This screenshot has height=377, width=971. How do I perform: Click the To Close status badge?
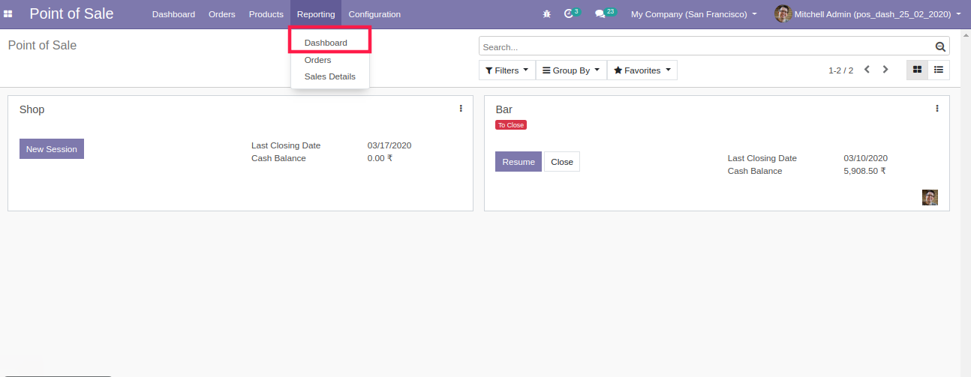tap(511, 125)
